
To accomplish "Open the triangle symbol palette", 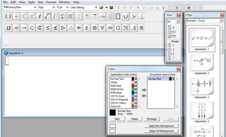I will coord(63,28).
